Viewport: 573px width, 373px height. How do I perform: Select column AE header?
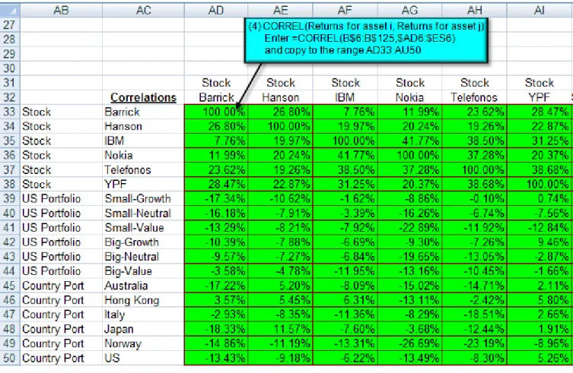click(x=280, y=10)
